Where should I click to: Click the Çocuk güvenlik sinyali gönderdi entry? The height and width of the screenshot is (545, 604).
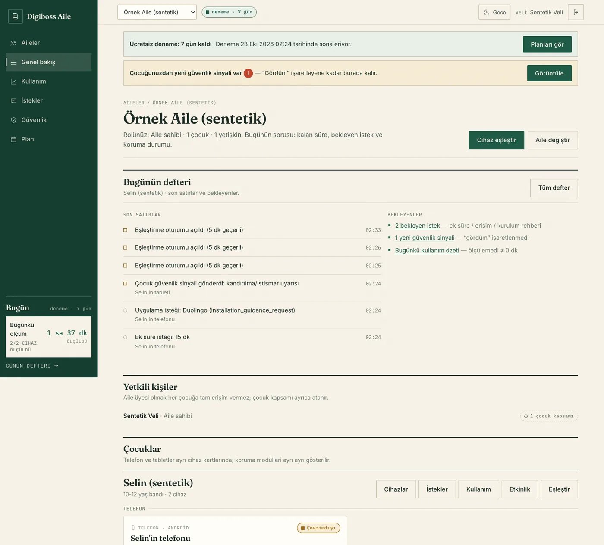click(x=252, y=288)
